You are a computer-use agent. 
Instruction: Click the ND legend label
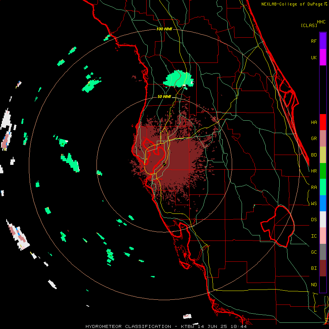point(314,285)
